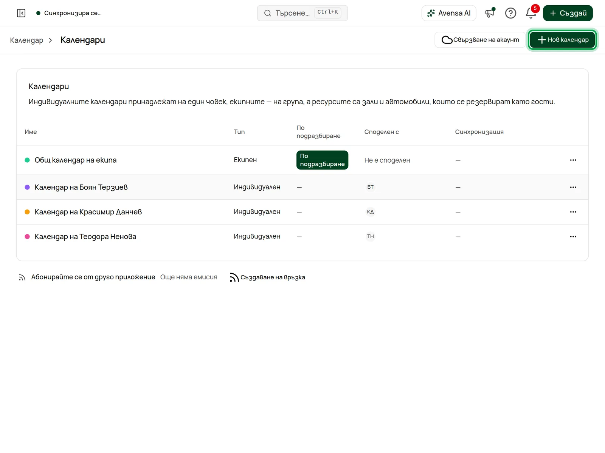Click Свързване на акаунт button

pos(480,40)
